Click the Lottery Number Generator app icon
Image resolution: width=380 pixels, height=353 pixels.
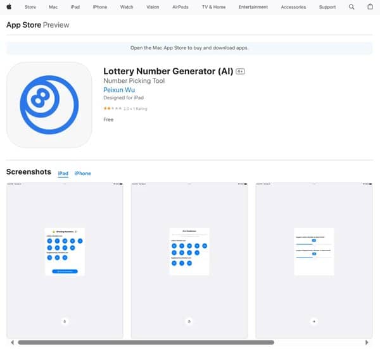tap(49, 105)
